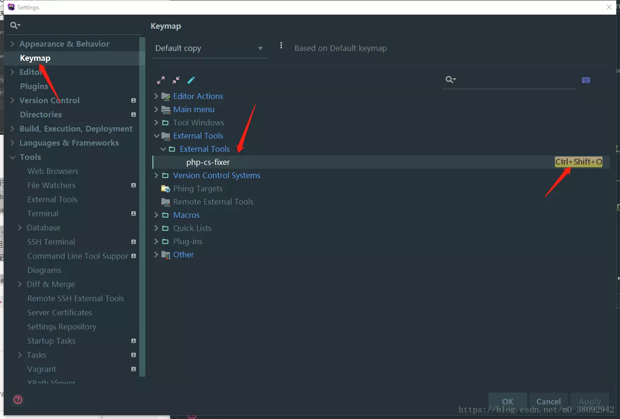
Task: Expand Editor Actions in keymap tree
Action: coord(156,96)
